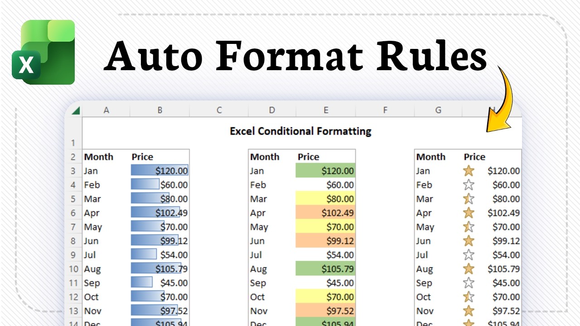Click the yellow $70.00 cell in the Oct row
This screenshot has width=580, height=326.
[x=325, y=297]
